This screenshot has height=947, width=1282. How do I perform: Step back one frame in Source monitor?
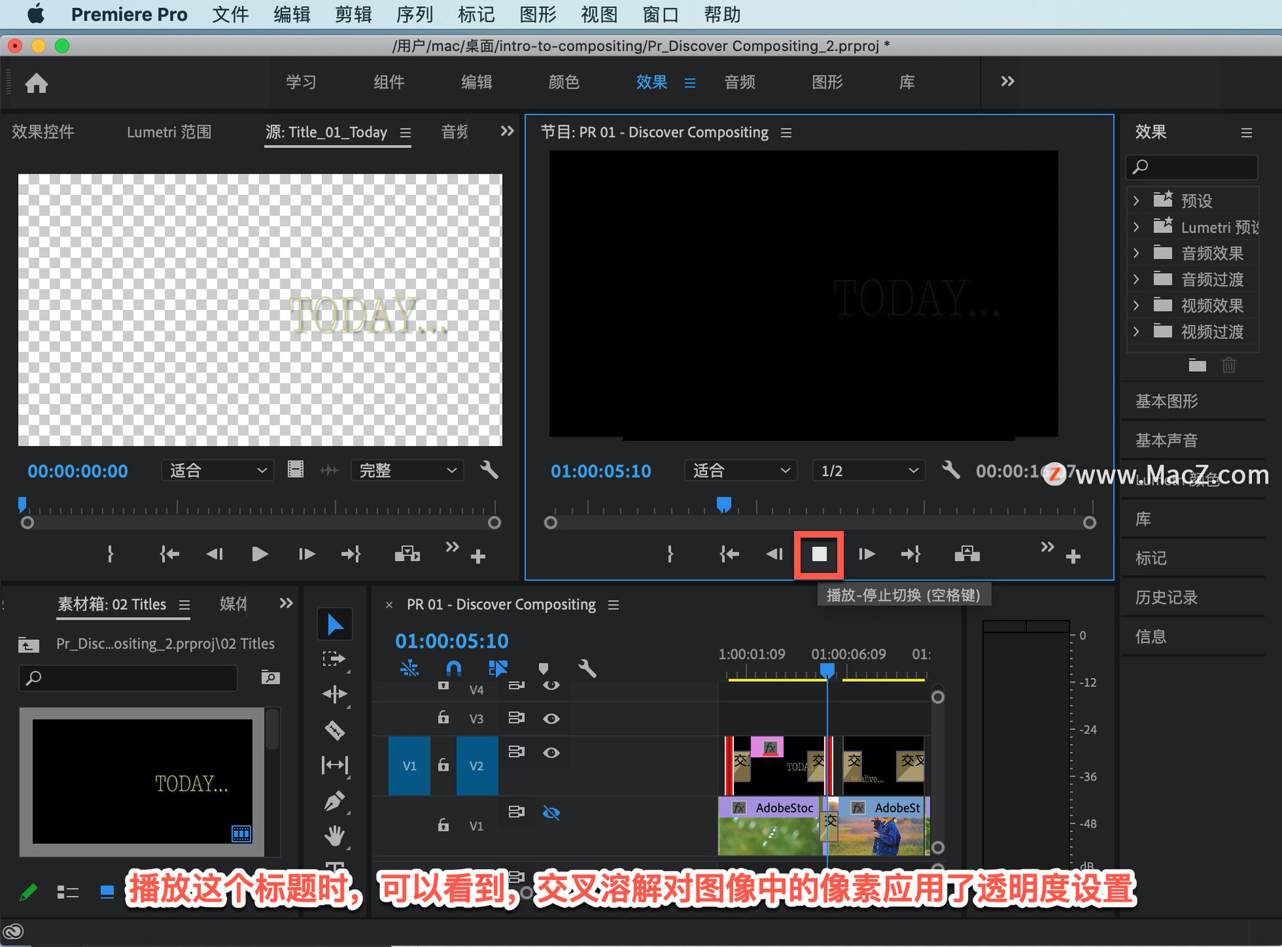(214, 554)
